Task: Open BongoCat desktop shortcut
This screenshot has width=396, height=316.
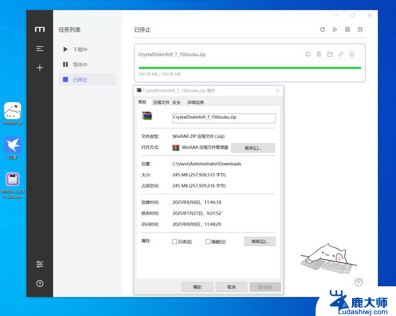Action: tap(12, 113)
